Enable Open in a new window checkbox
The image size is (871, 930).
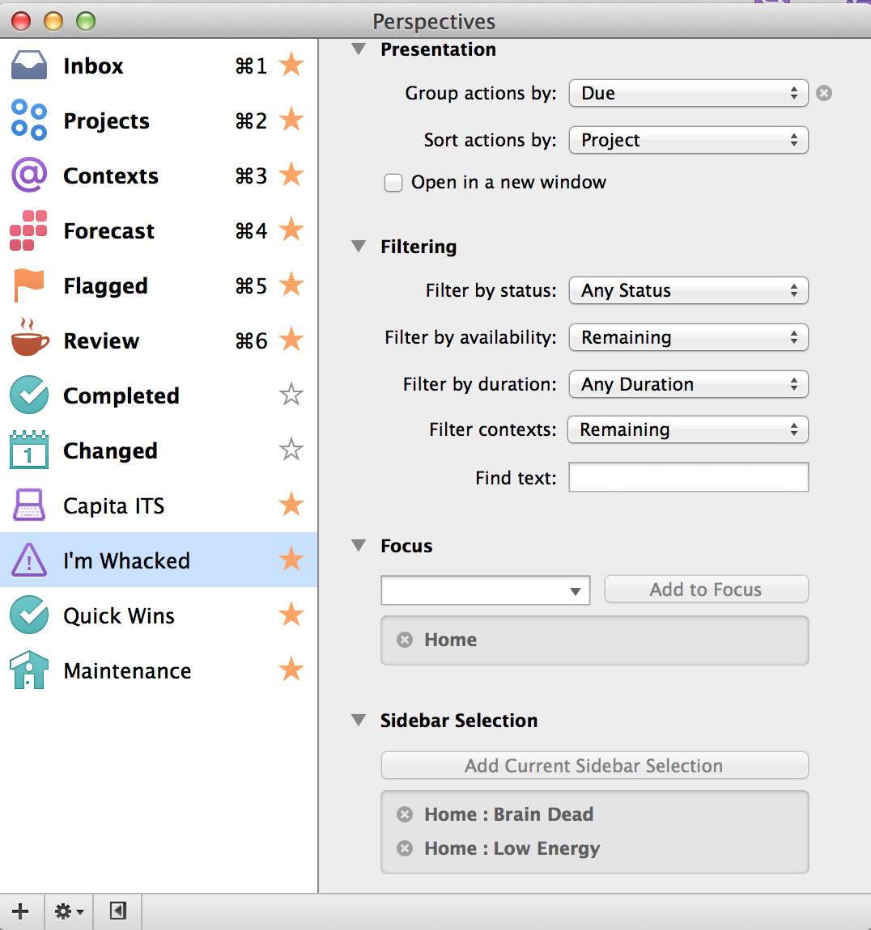coord(393,183)
